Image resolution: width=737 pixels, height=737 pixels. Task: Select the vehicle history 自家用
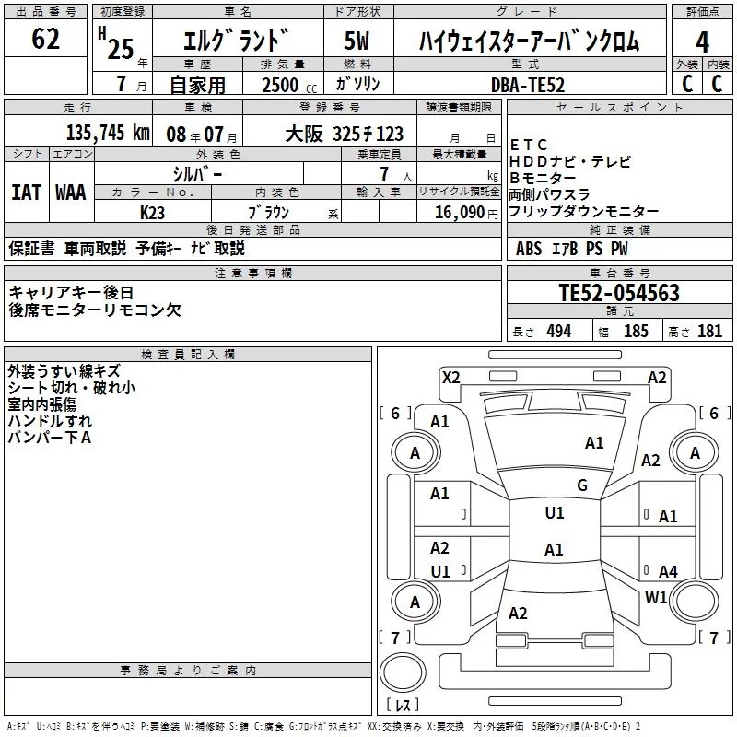pos(197,85)
